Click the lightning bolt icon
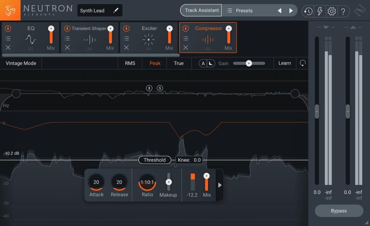370x226 pixels. click(320, 11)
